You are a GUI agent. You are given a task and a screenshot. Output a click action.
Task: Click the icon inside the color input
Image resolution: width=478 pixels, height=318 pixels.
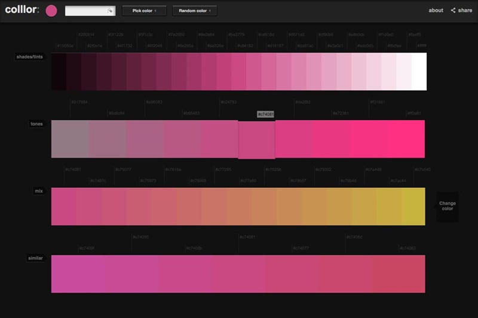[109, 11]
